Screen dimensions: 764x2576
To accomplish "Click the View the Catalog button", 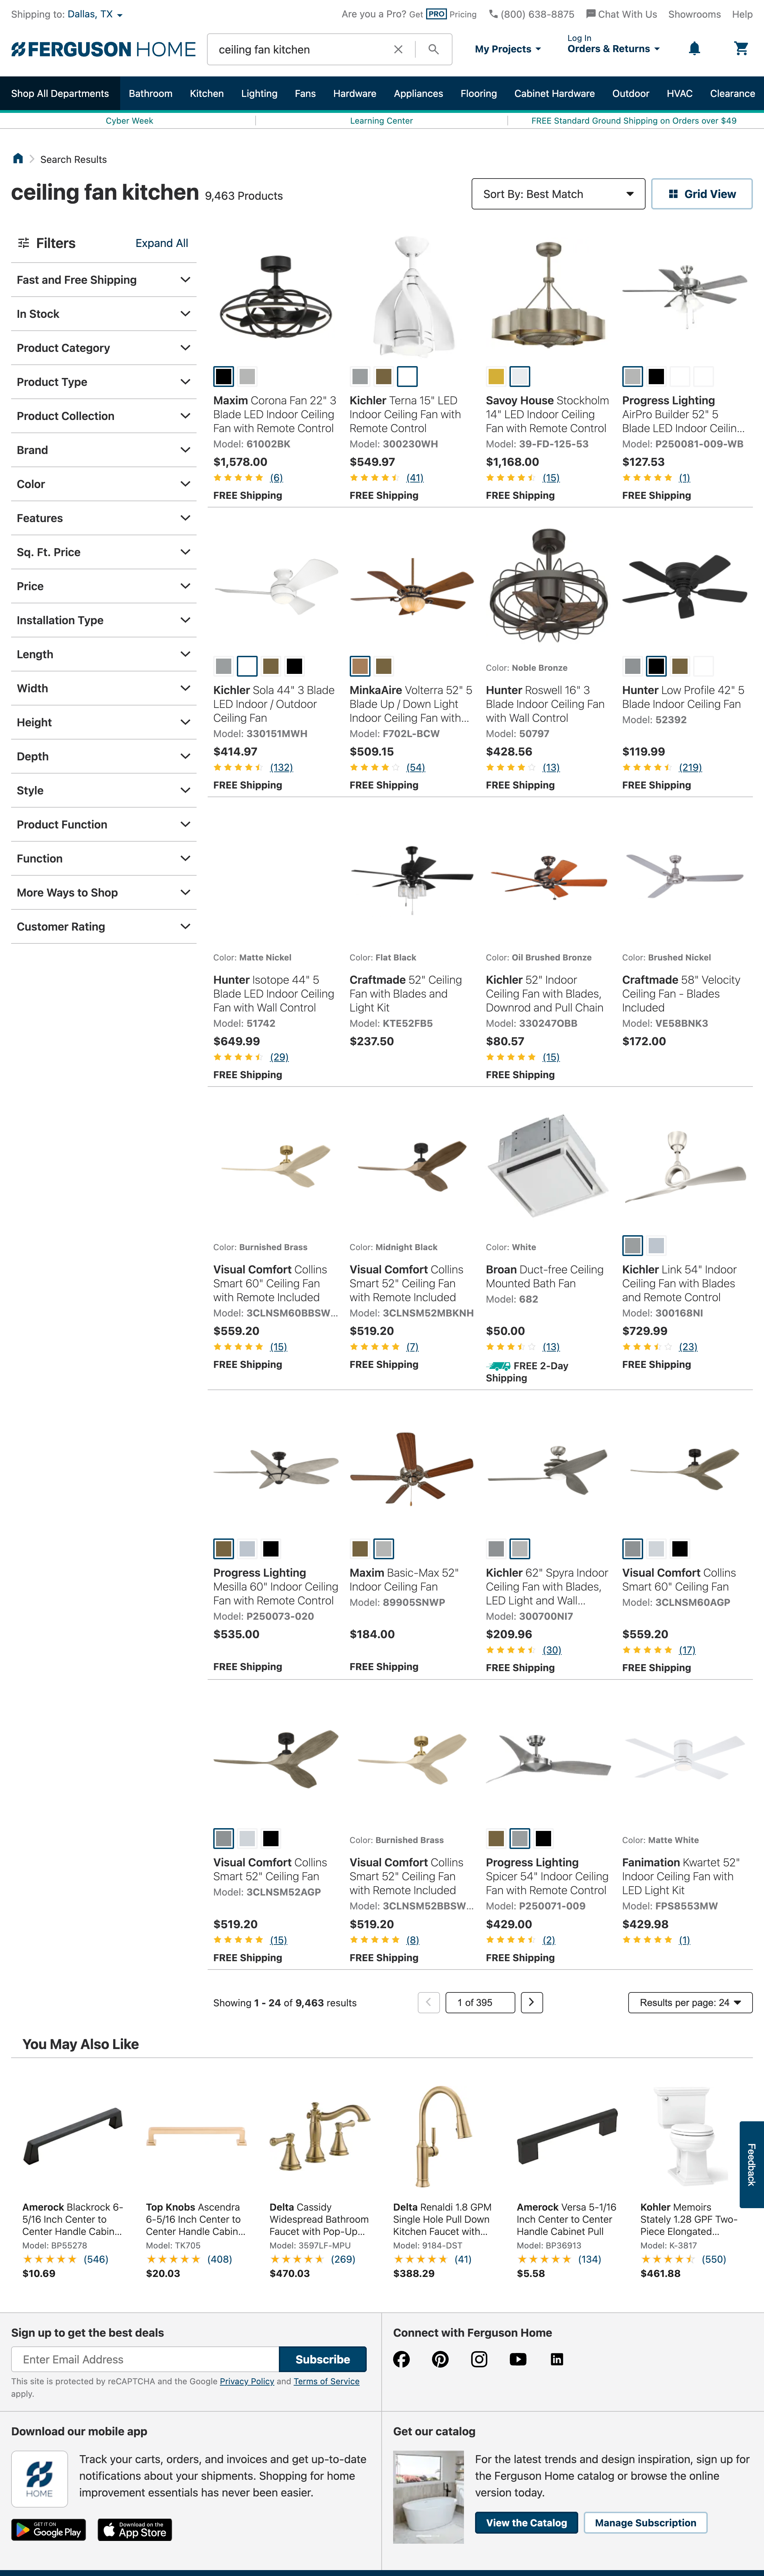I will coord(526,2522).
